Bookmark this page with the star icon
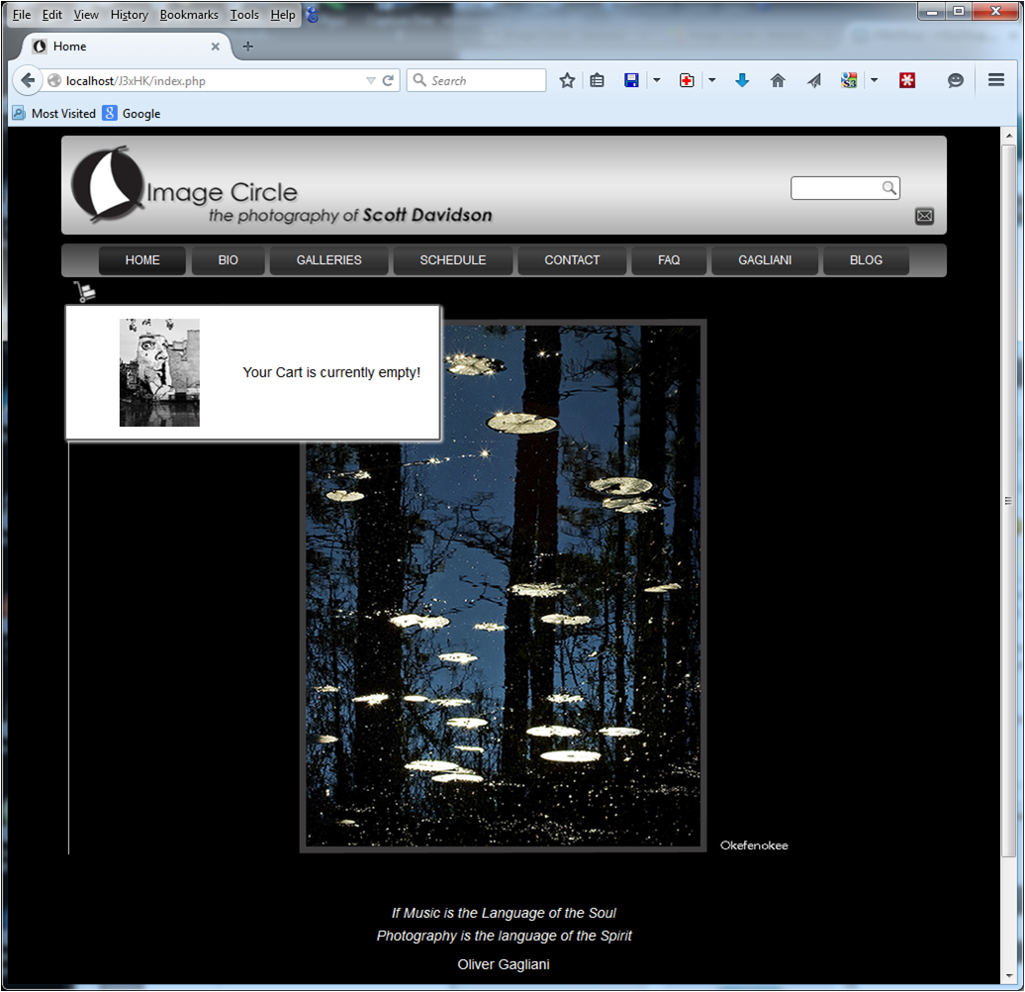The width and height of the screenshot is (1025, 992). coord(567,80)
